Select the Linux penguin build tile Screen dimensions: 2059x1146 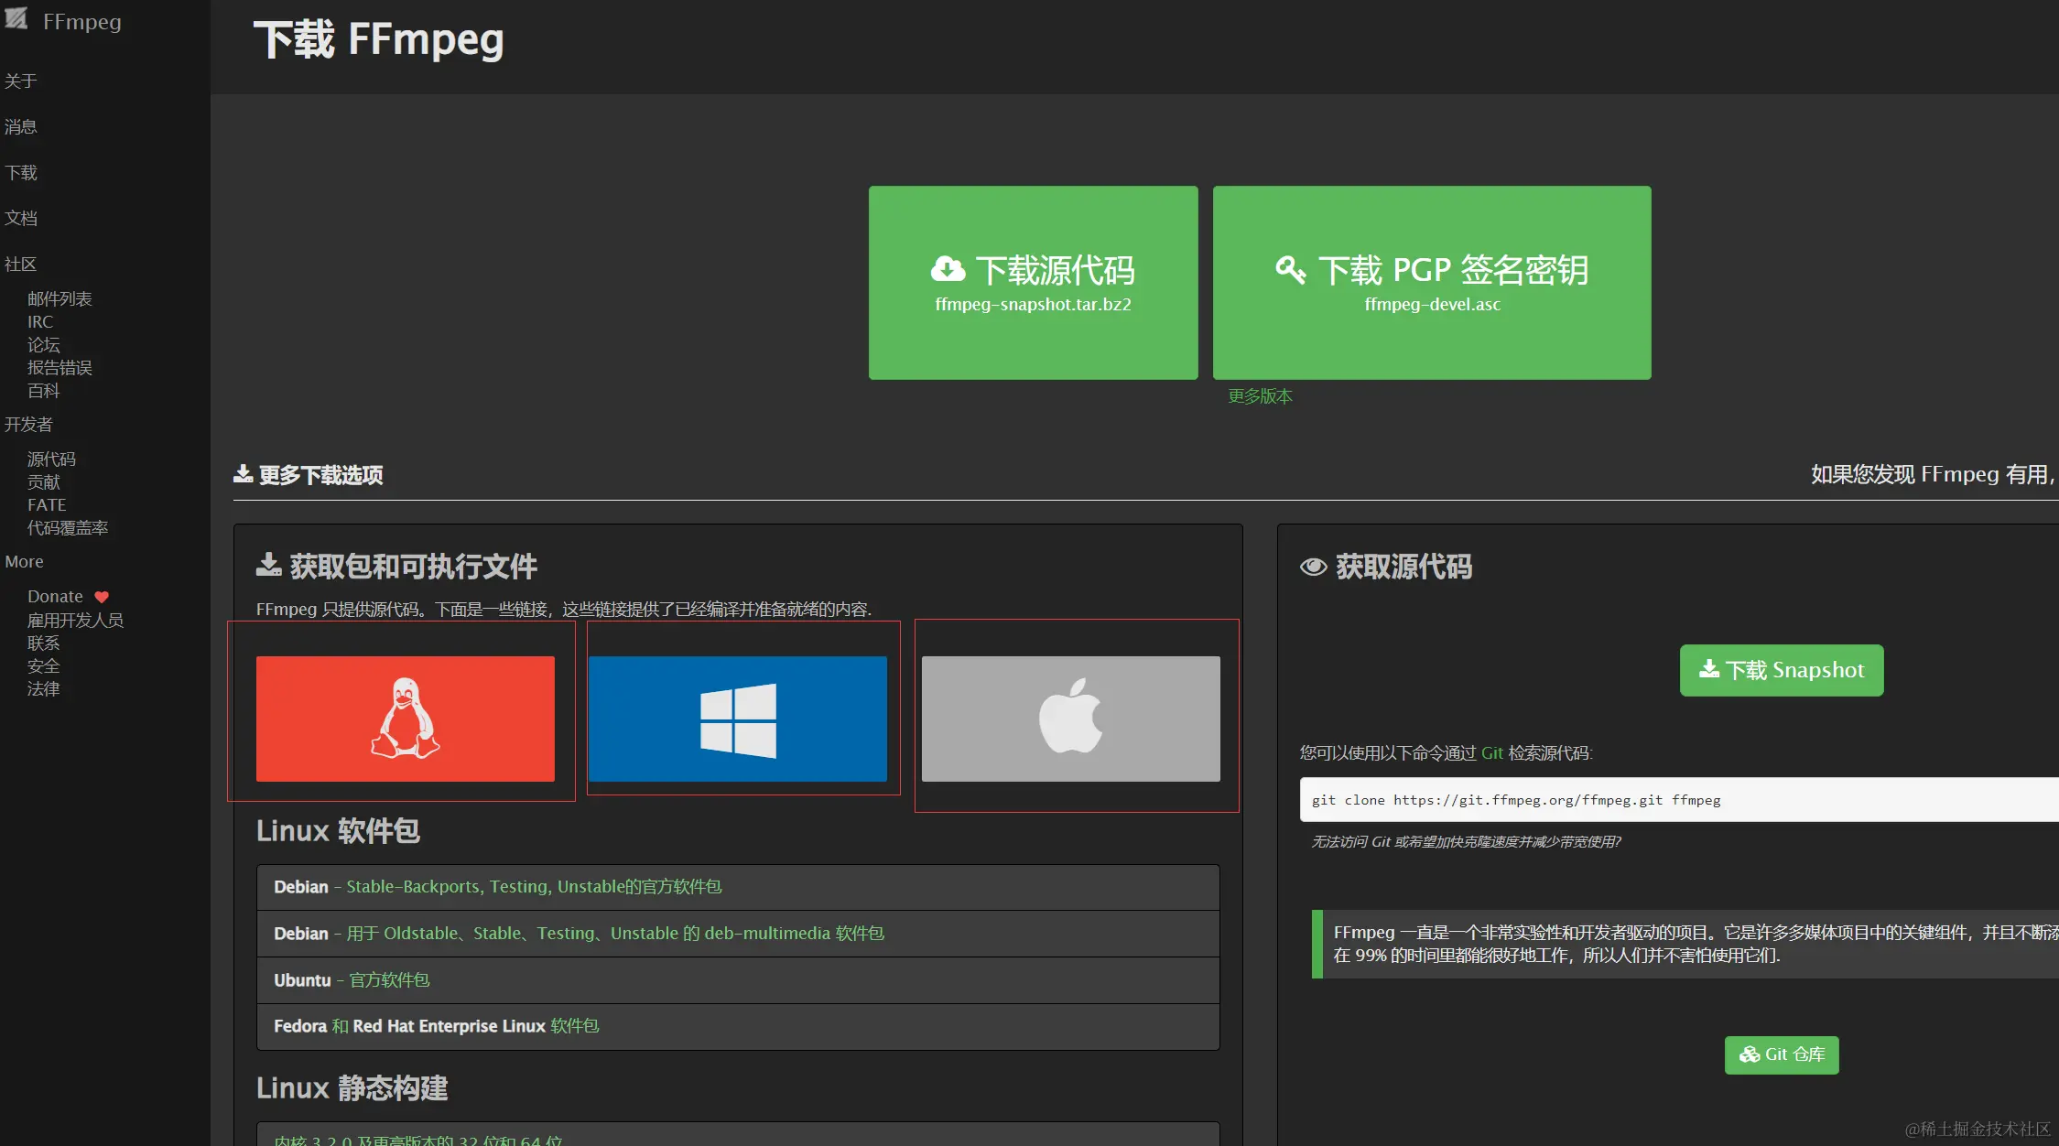(406, 718)
